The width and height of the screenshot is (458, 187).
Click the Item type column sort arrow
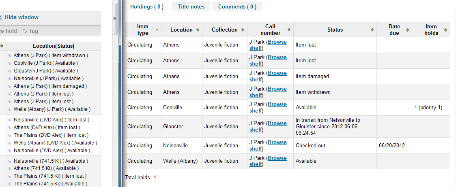point(156,30)
